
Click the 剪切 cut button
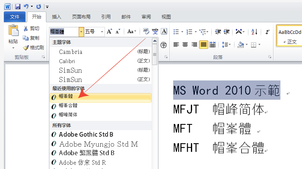pyautogui.click(x=31, y=28)
